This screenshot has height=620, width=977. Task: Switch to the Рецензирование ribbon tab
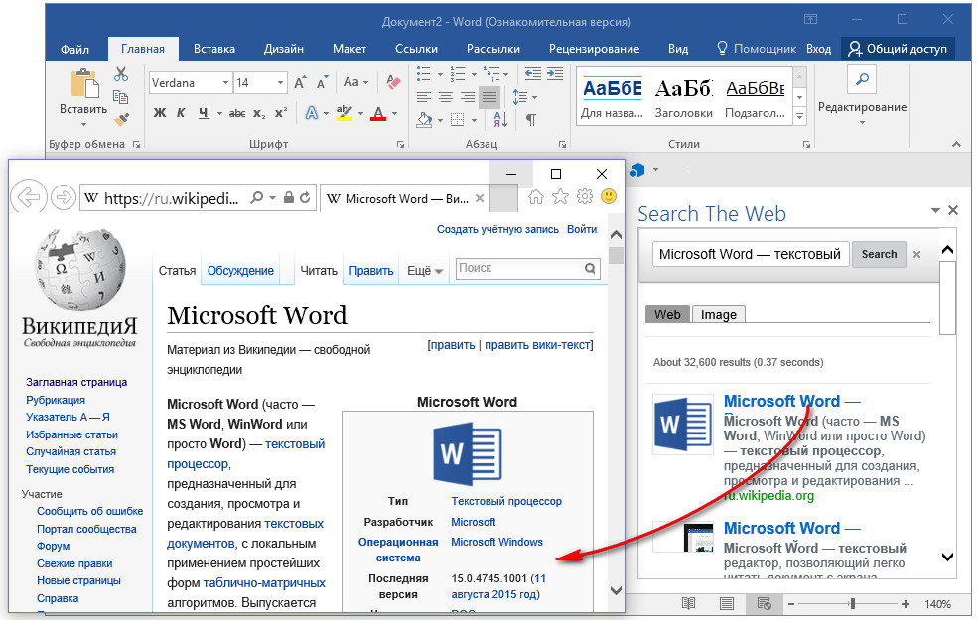coord(594,49)
